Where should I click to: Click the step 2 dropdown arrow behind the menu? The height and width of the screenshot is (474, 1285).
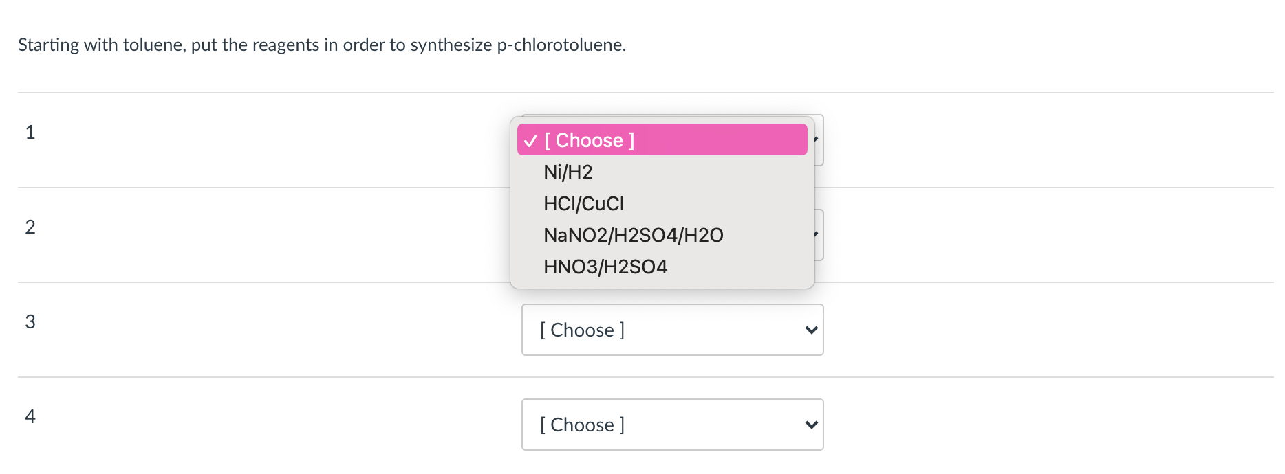[819, 235]
